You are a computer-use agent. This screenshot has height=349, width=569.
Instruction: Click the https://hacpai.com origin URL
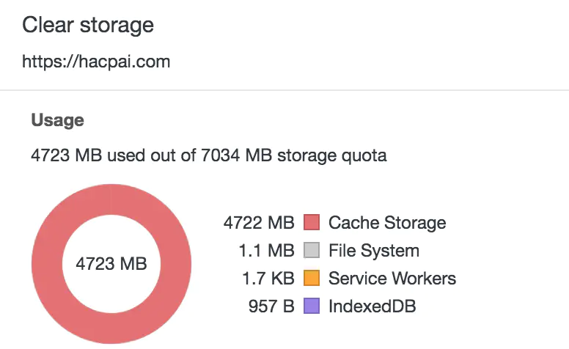pos(96,62)
